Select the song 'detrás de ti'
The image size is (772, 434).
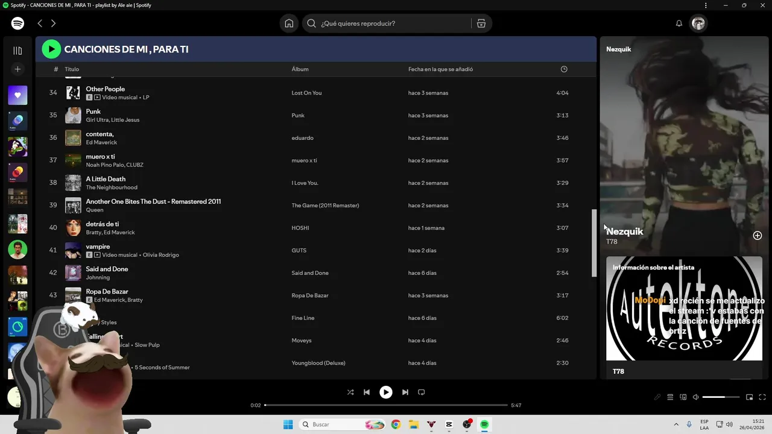[102, 224]
